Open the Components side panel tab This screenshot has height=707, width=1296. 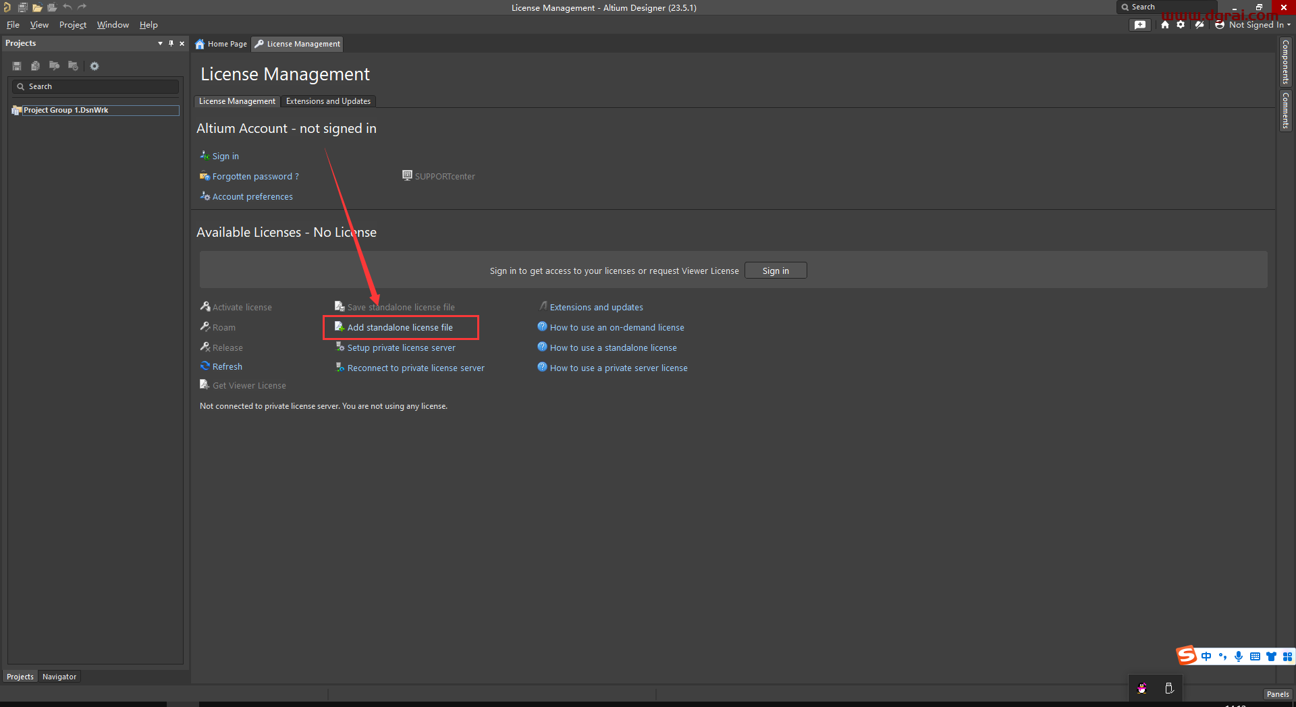click(1286, 62)
